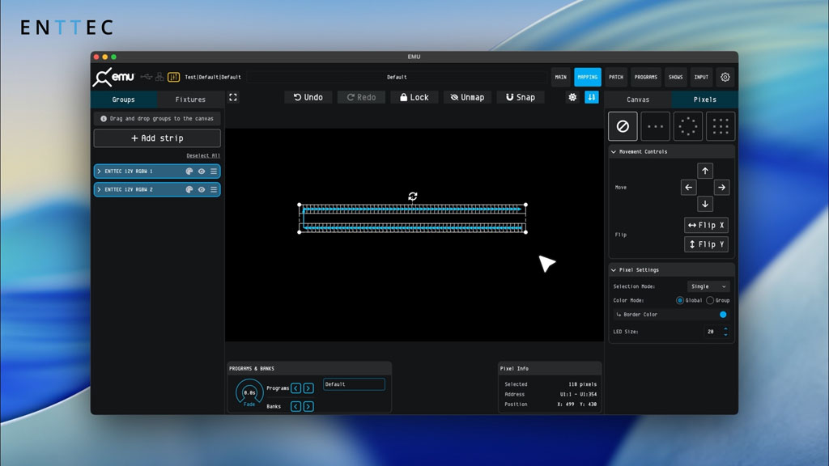Screen dimensions: 829x466
Task: Open the Selection Mode dropdown
Action: (708, 286)
